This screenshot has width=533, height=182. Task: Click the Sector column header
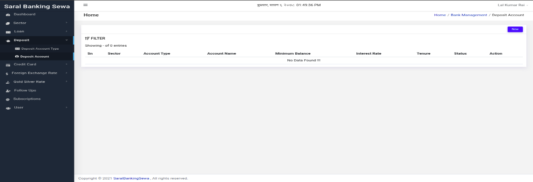pos(114,54)
